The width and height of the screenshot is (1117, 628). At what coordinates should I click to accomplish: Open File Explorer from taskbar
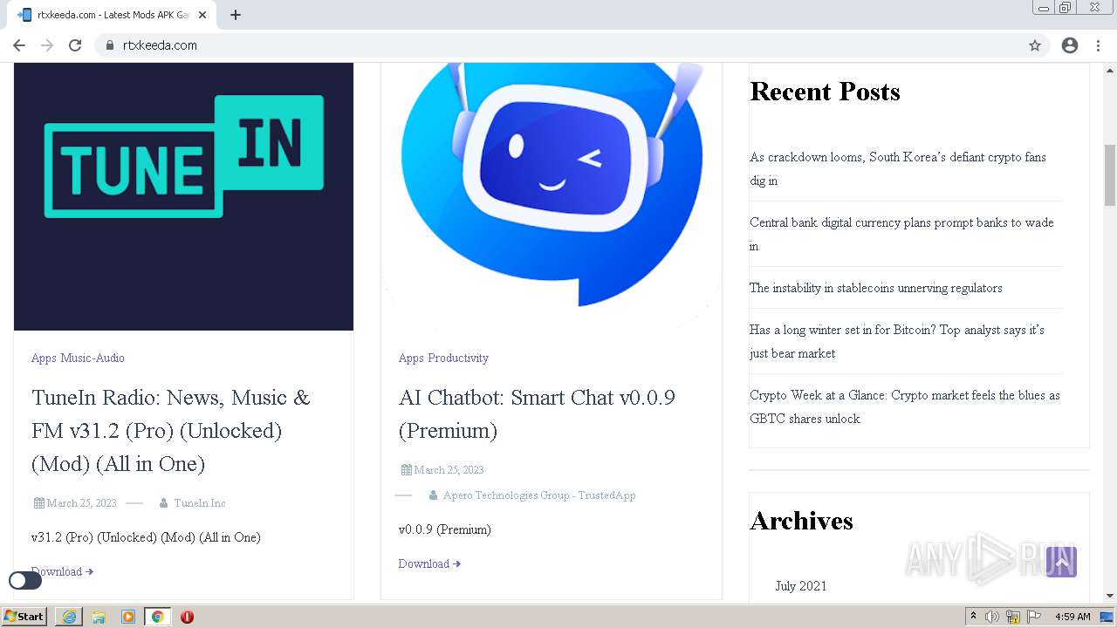(99, 617)
